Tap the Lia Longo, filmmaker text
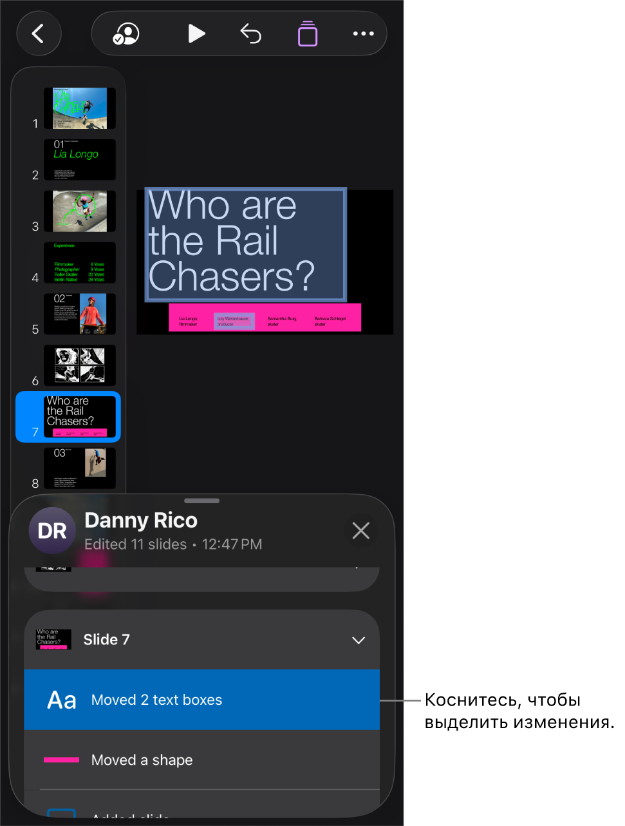Viewport: 625px width, 826px height. pos(189,322)
